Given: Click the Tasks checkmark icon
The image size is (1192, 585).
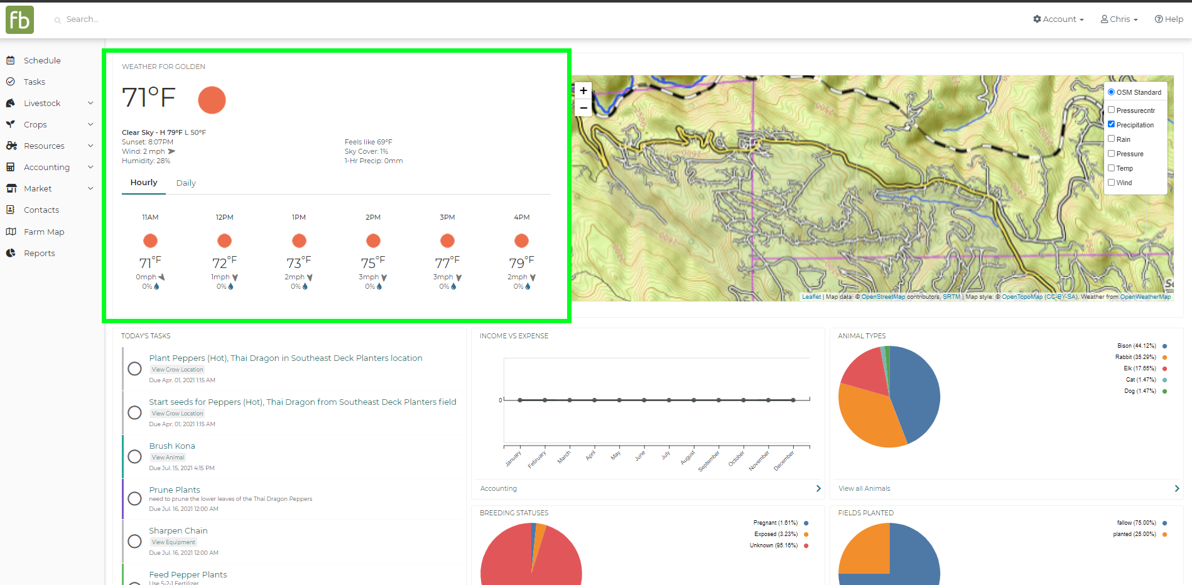Looking at the screenshot, I should click(10, 82).
